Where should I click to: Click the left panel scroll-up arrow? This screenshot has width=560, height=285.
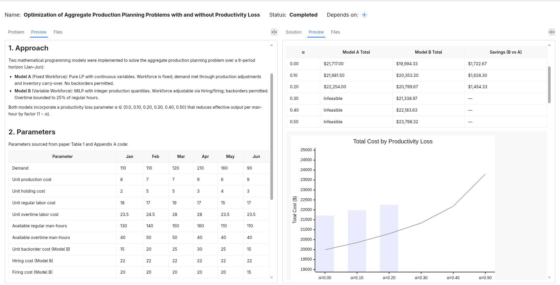tap(272, 45)
